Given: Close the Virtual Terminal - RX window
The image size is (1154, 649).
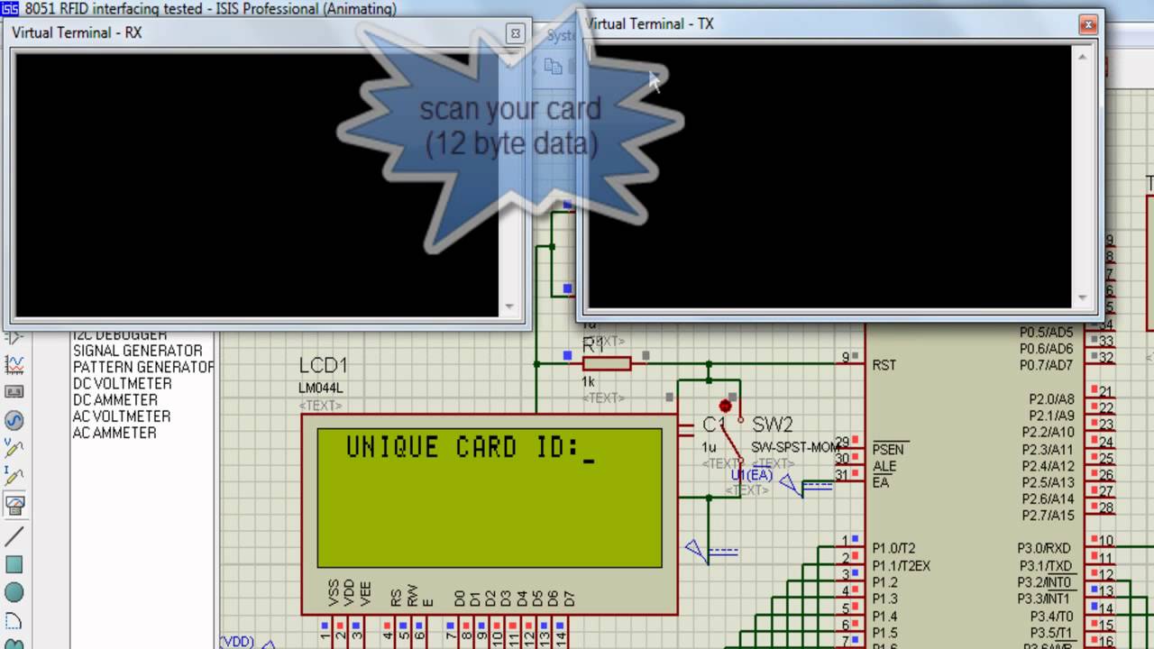Looking at the screenshot, I should (515, 33).
